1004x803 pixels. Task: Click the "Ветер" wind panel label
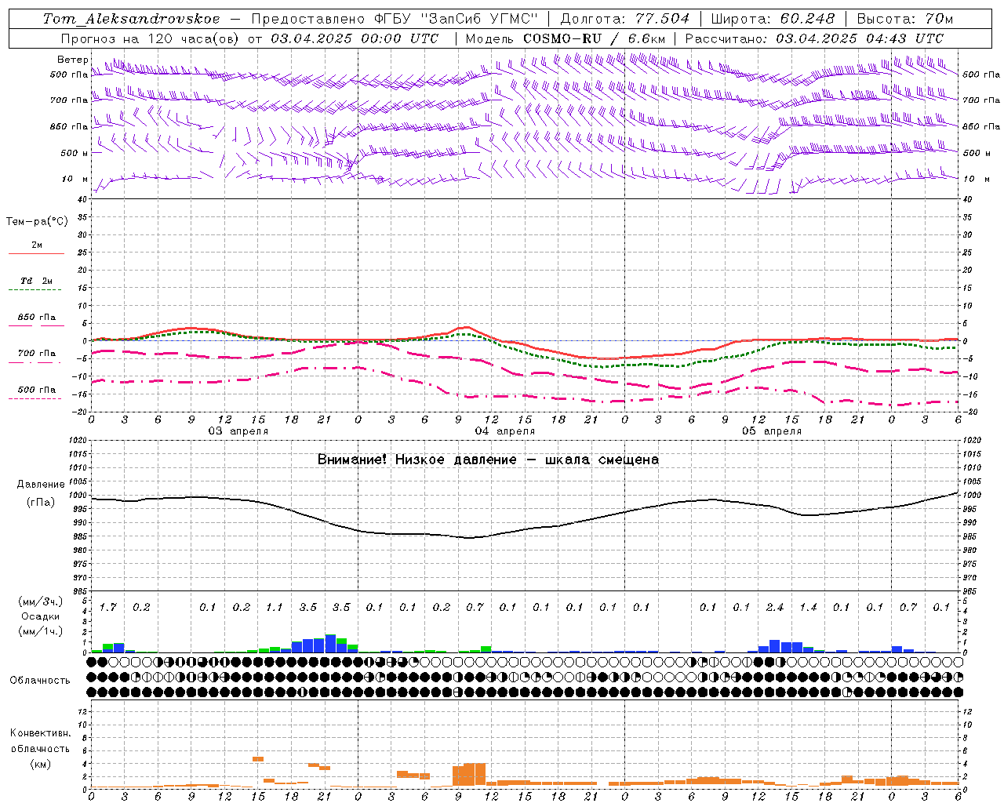pos(72,60)
